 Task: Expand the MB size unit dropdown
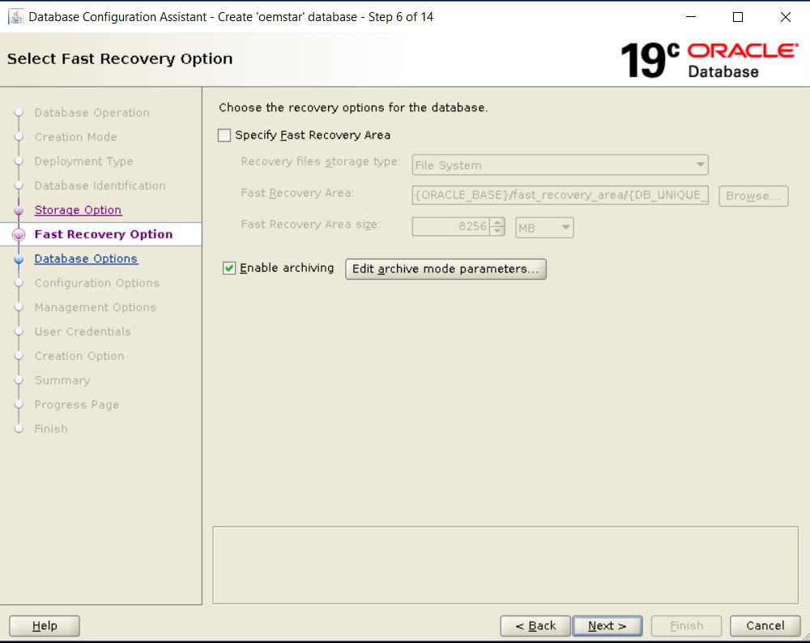click(x=544, y=228)
